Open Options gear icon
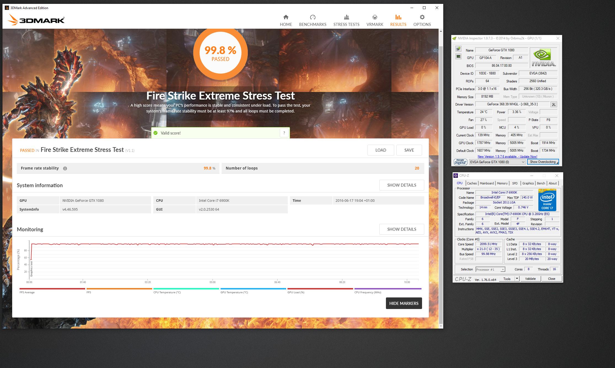The height and width of the screenshot is (368, 615). 422,17
